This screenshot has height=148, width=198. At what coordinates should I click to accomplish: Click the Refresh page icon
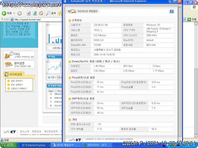tap(35, 13)
